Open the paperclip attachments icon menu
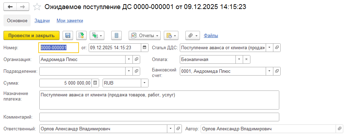 tap(193, 35)
